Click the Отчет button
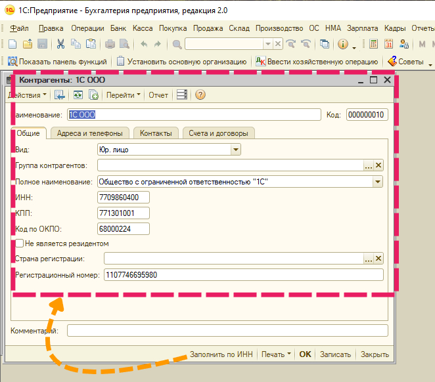435x382 pixels. [158, 95]
